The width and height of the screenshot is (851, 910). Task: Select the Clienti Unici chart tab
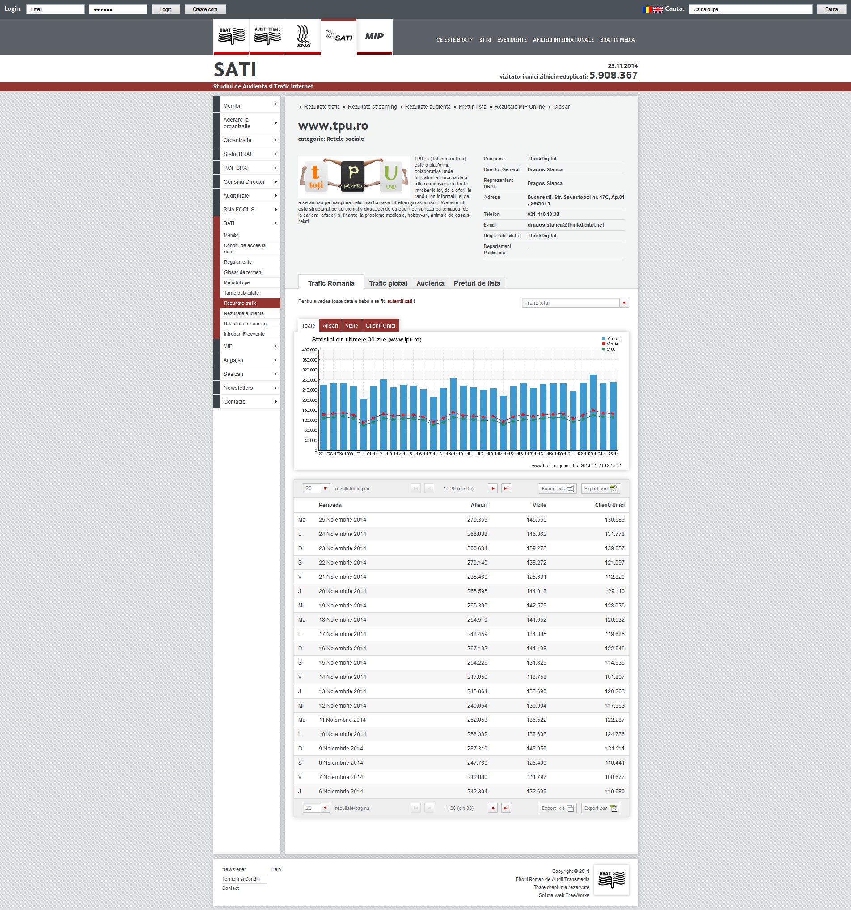tap(380, 325)
